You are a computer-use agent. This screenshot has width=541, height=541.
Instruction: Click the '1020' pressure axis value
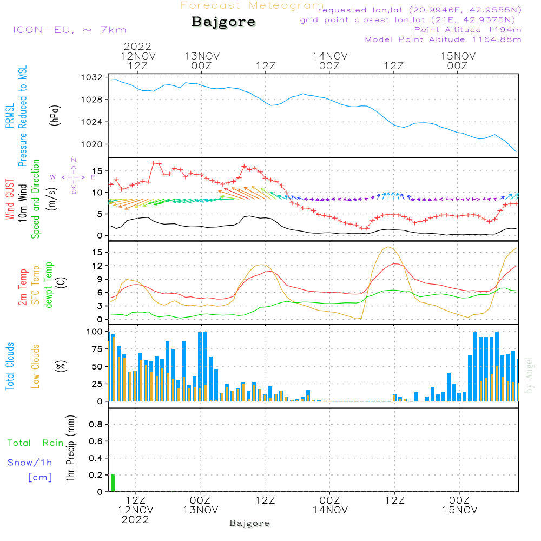point(92,144)
